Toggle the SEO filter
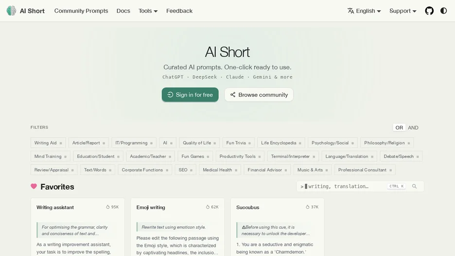The height and width of the screenshot is (256, 455). 185,170
